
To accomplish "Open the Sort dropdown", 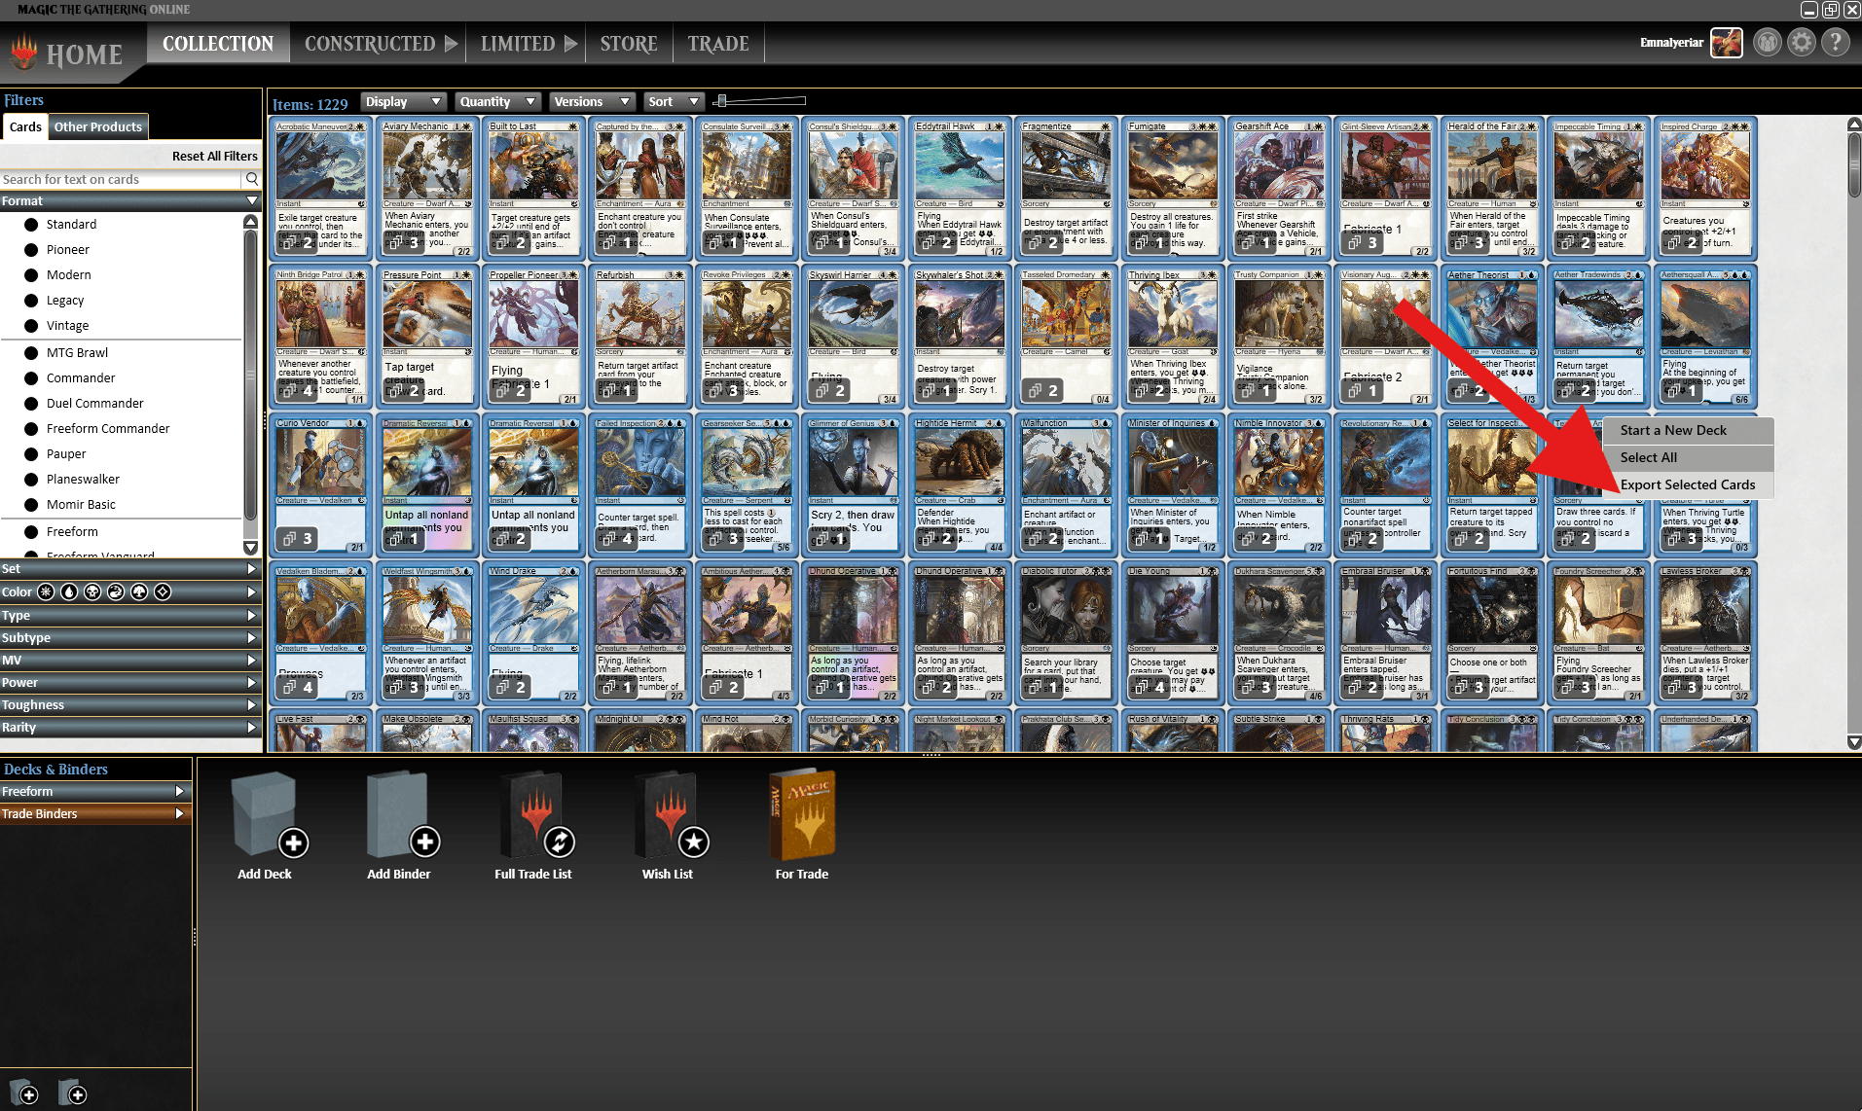I will (673, 101).
